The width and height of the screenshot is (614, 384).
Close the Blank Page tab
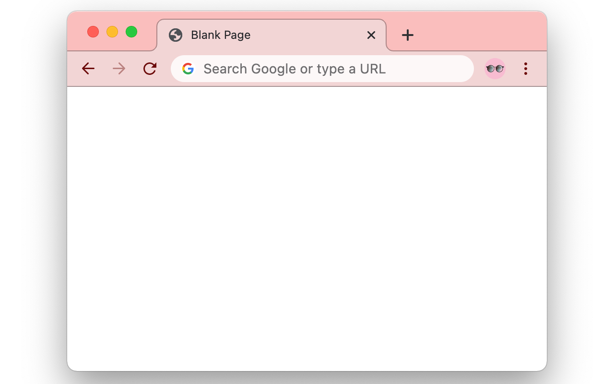[x=371, y=35]
